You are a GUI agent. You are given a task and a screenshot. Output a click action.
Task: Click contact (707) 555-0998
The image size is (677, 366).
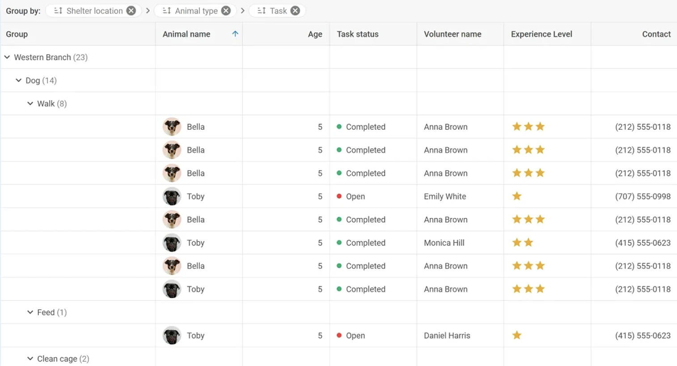pyautogui.click(x=643, y=196)
